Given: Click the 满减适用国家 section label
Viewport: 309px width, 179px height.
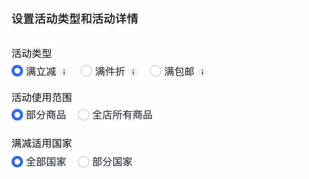Looking at the screenshot, I should [42, 144].
